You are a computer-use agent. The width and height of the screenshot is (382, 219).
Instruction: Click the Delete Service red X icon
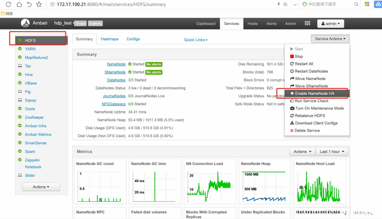point(292,131)
